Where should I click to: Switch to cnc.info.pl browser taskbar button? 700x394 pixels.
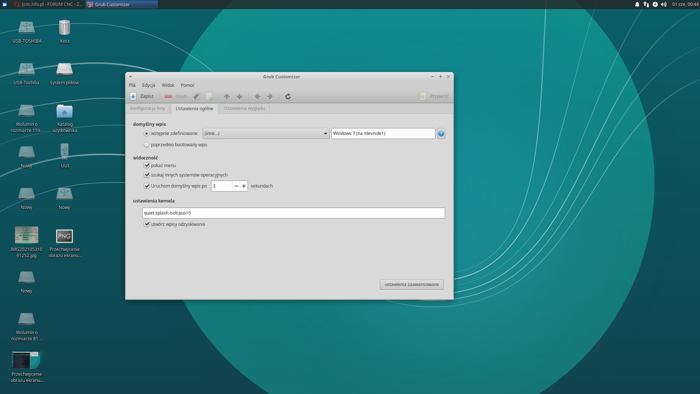pos(48,4)
